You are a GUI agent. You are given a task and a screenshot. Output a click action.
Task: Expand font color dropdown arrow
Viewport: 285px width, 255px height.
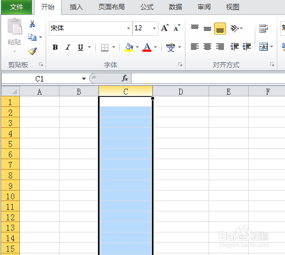156,47
